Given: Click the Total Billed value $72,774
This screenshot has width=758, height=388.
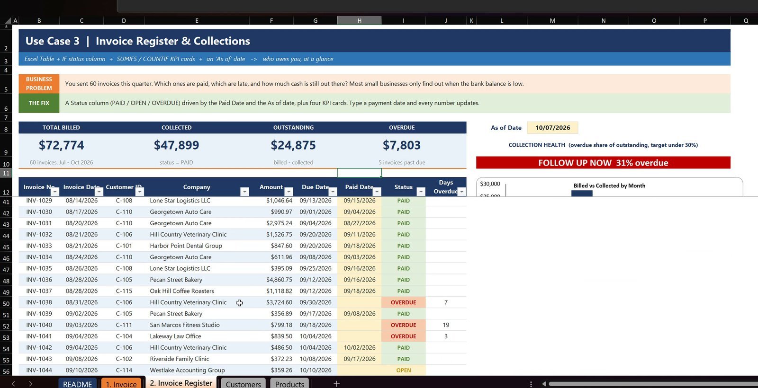Looking at the screenshot, I should pyautogui.click(x=62, y=145).
